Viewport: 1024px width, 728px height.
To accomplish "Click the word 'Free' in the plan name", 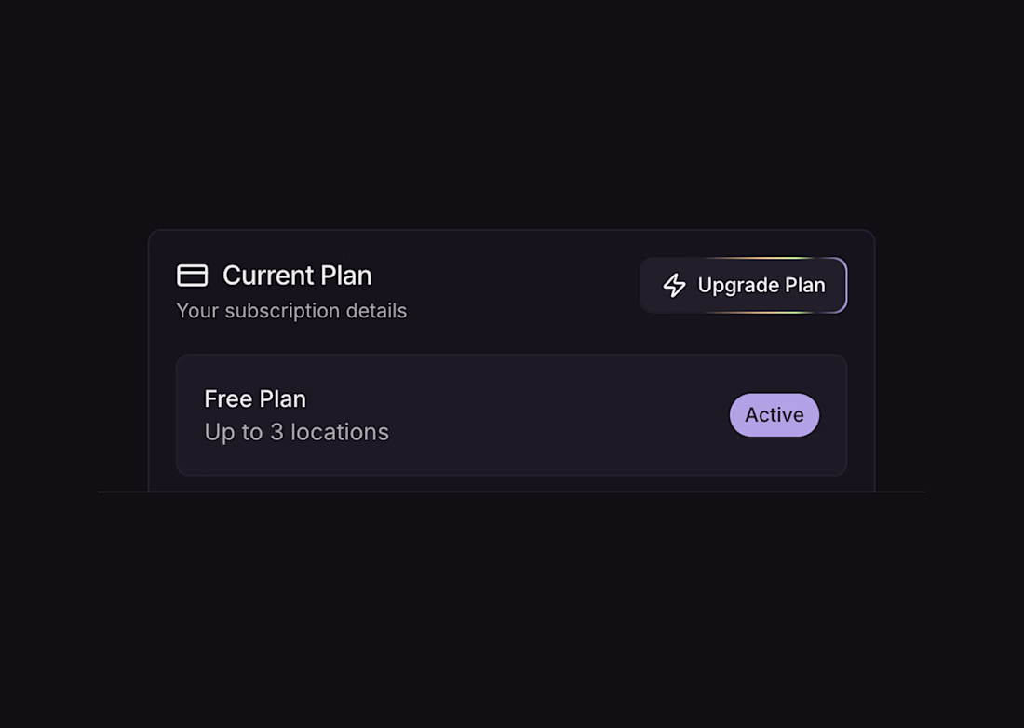I will coord(227,398).
